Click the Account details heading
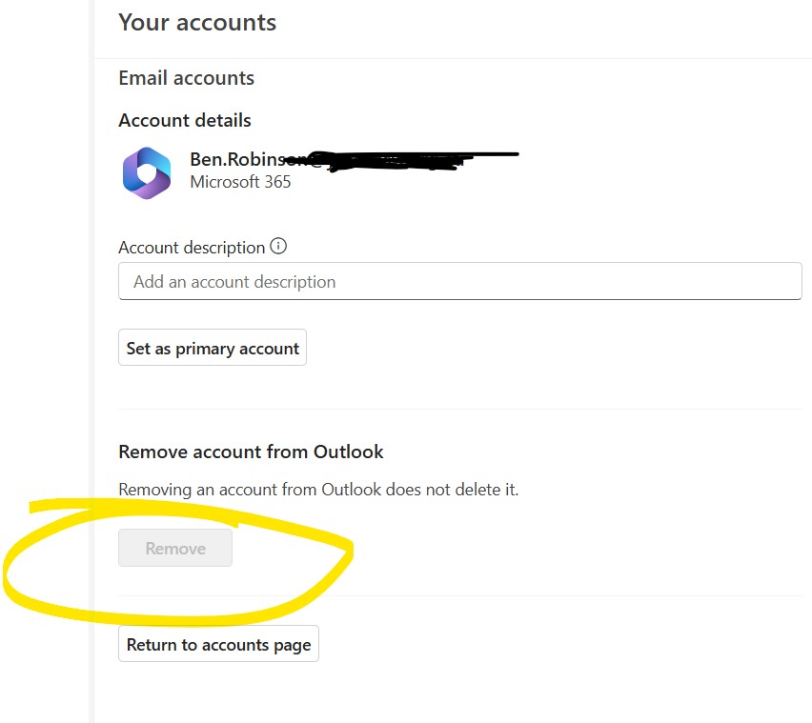Screen dimensions: 812x723 [184, 120]
